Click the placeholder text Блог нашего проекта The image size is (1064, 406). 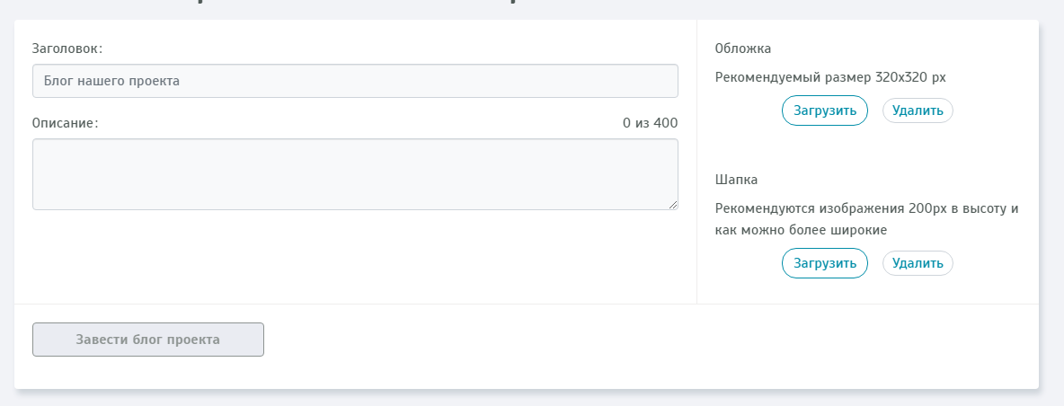pyautogui.click(x=112, y=81)
